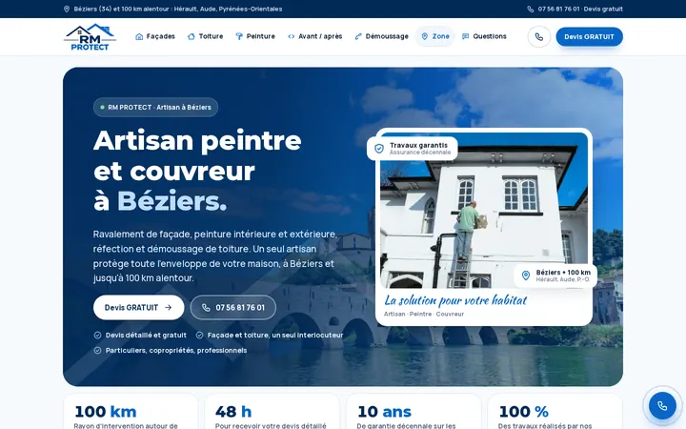This screenshot has height=429, width=686.
Task: Click the RM PROTECT · Artisan à Béziers pill
Action: 155,107
